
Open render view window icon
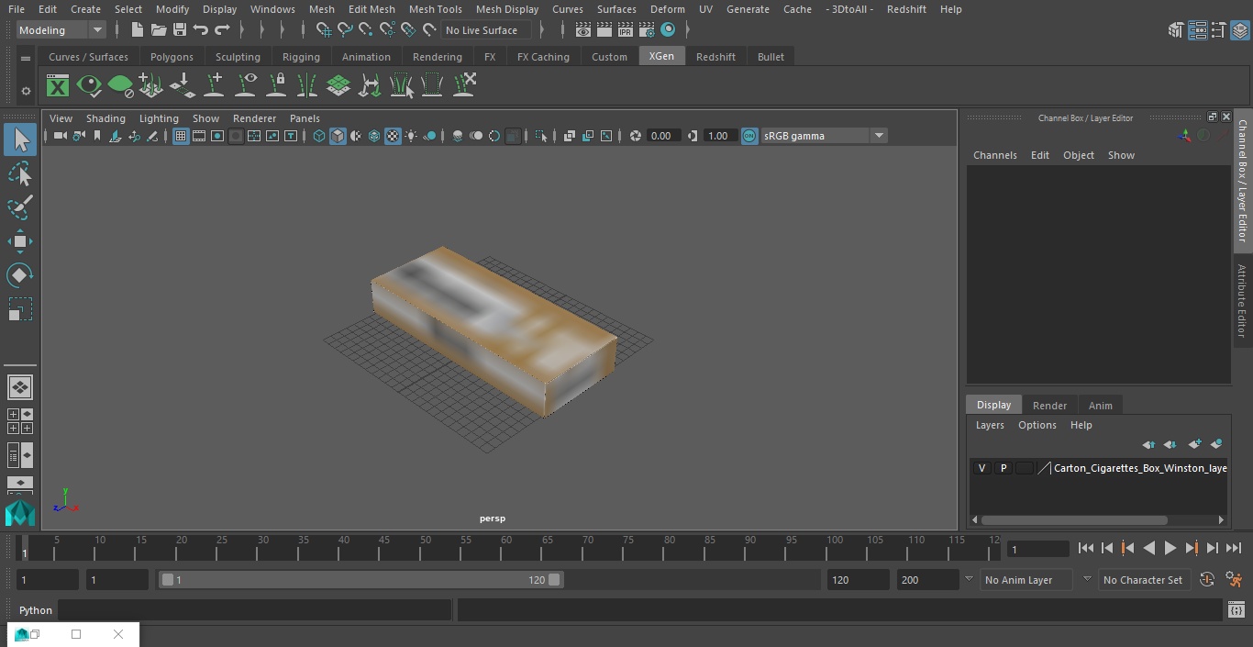point(583,30)
